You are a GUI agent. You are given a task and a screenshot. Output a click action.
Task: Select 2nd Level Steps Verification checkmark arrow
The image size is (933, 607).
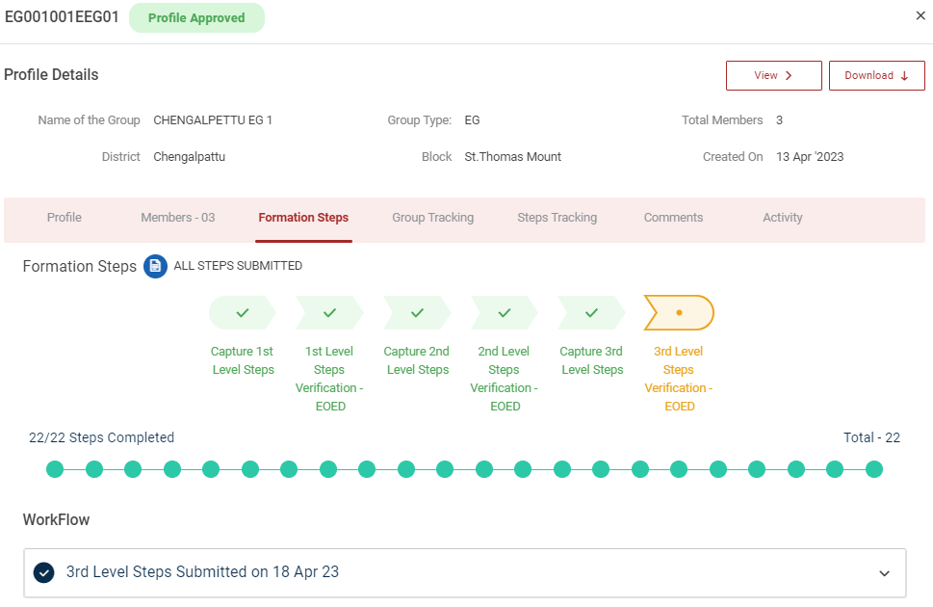pos(504,313)
